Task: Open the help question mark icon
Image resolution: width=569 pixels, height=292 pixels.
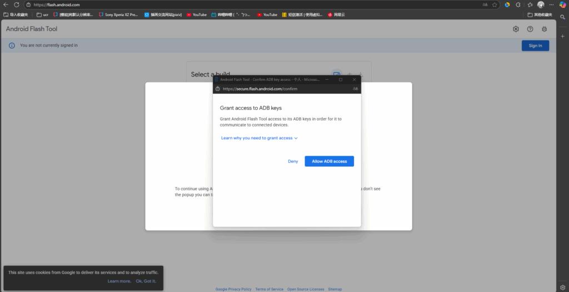Action: coord(530,29)
